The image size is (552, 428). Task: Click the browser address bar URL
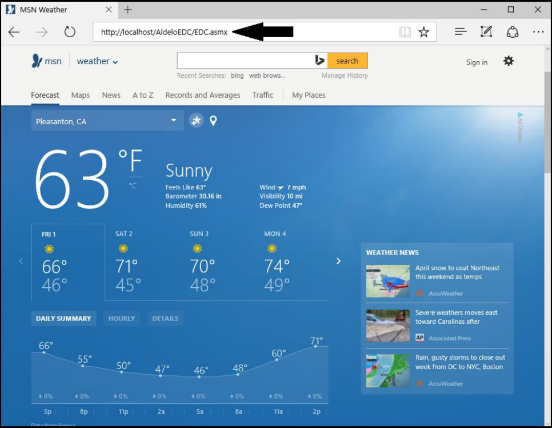[164, 32]
